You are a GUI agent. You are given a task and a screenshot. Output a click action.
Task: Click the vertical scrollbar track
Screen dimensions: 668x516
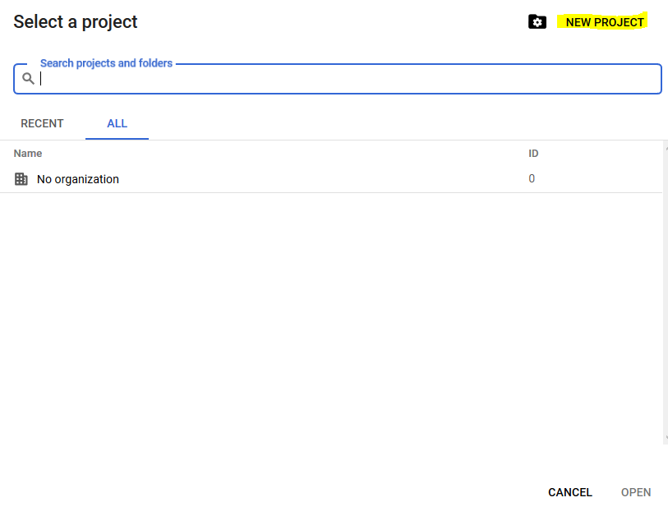[x=666, y=294]
